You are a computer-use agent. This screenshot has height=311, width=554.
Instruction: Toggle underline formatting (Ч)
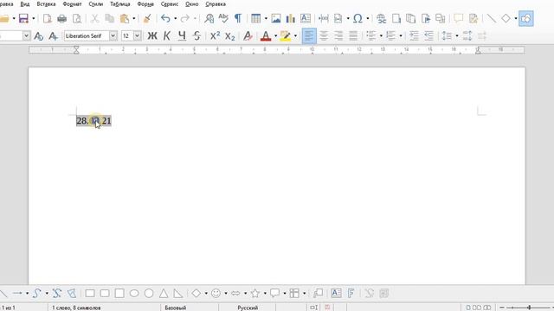[182, 35]
